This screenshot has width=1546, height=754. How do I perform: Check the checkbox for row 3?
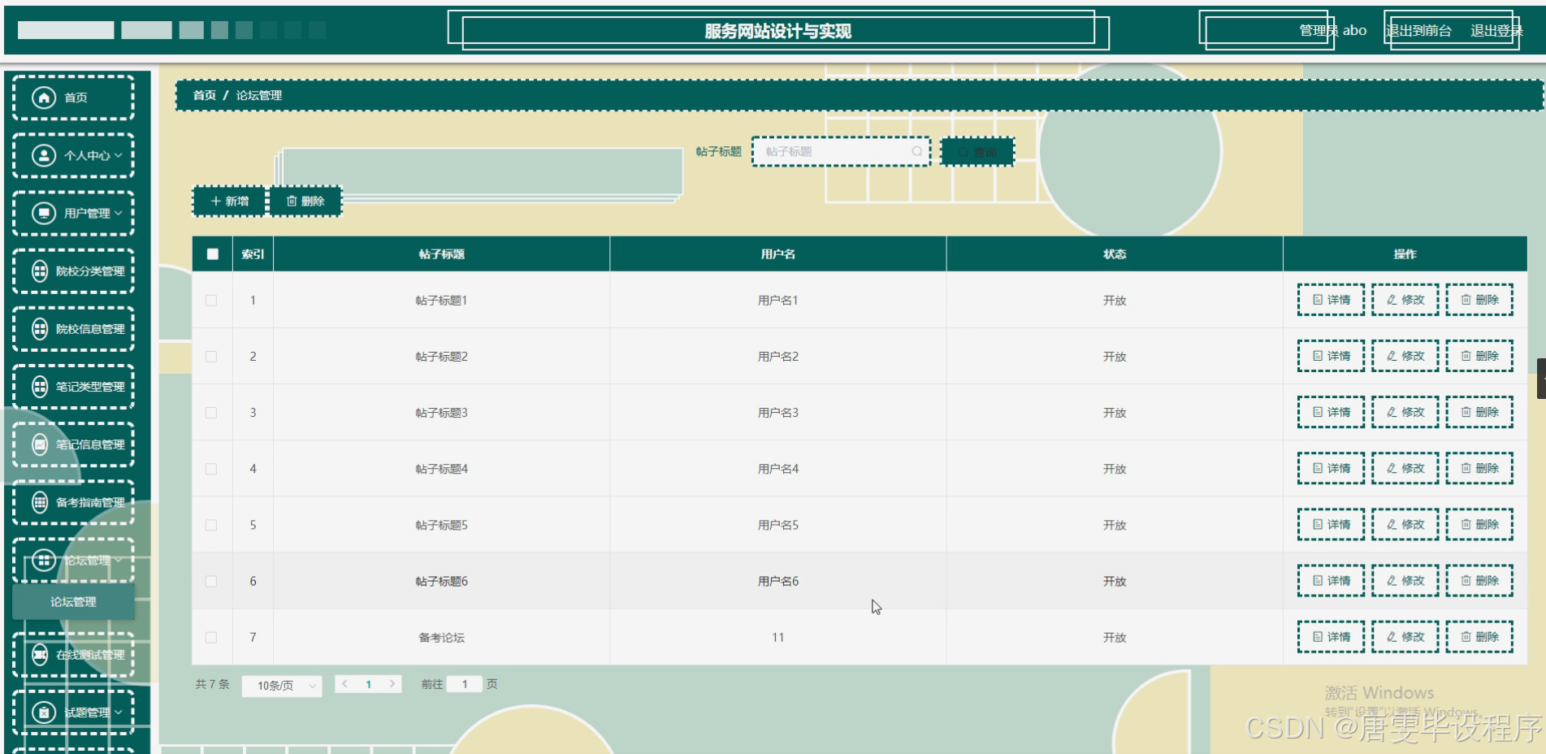click(211, 413)
